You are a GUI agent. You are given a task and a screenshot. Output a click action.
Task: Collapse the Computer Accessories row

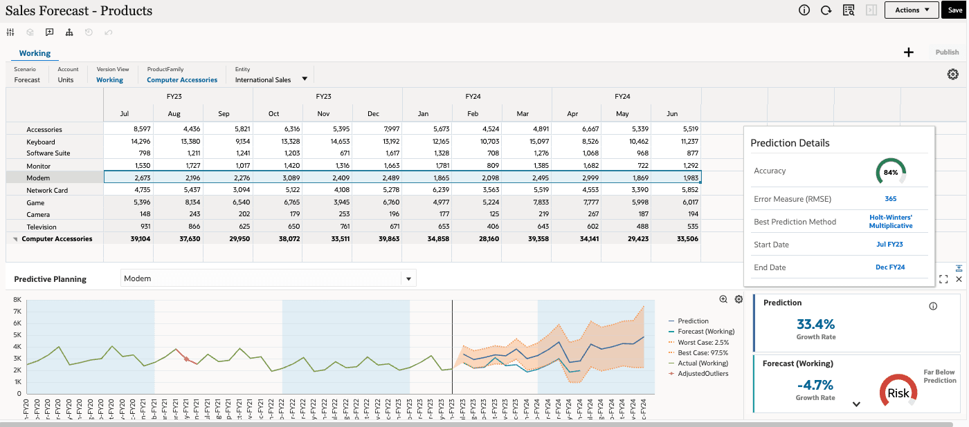point(15,238)
